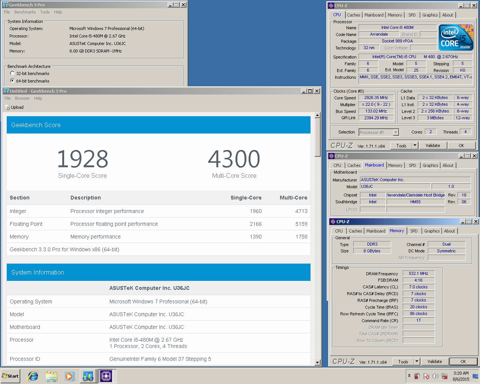Open the Selection Processor #1 combo box
480x384 pixels.
pyautogui.click(x=379, y=132)
